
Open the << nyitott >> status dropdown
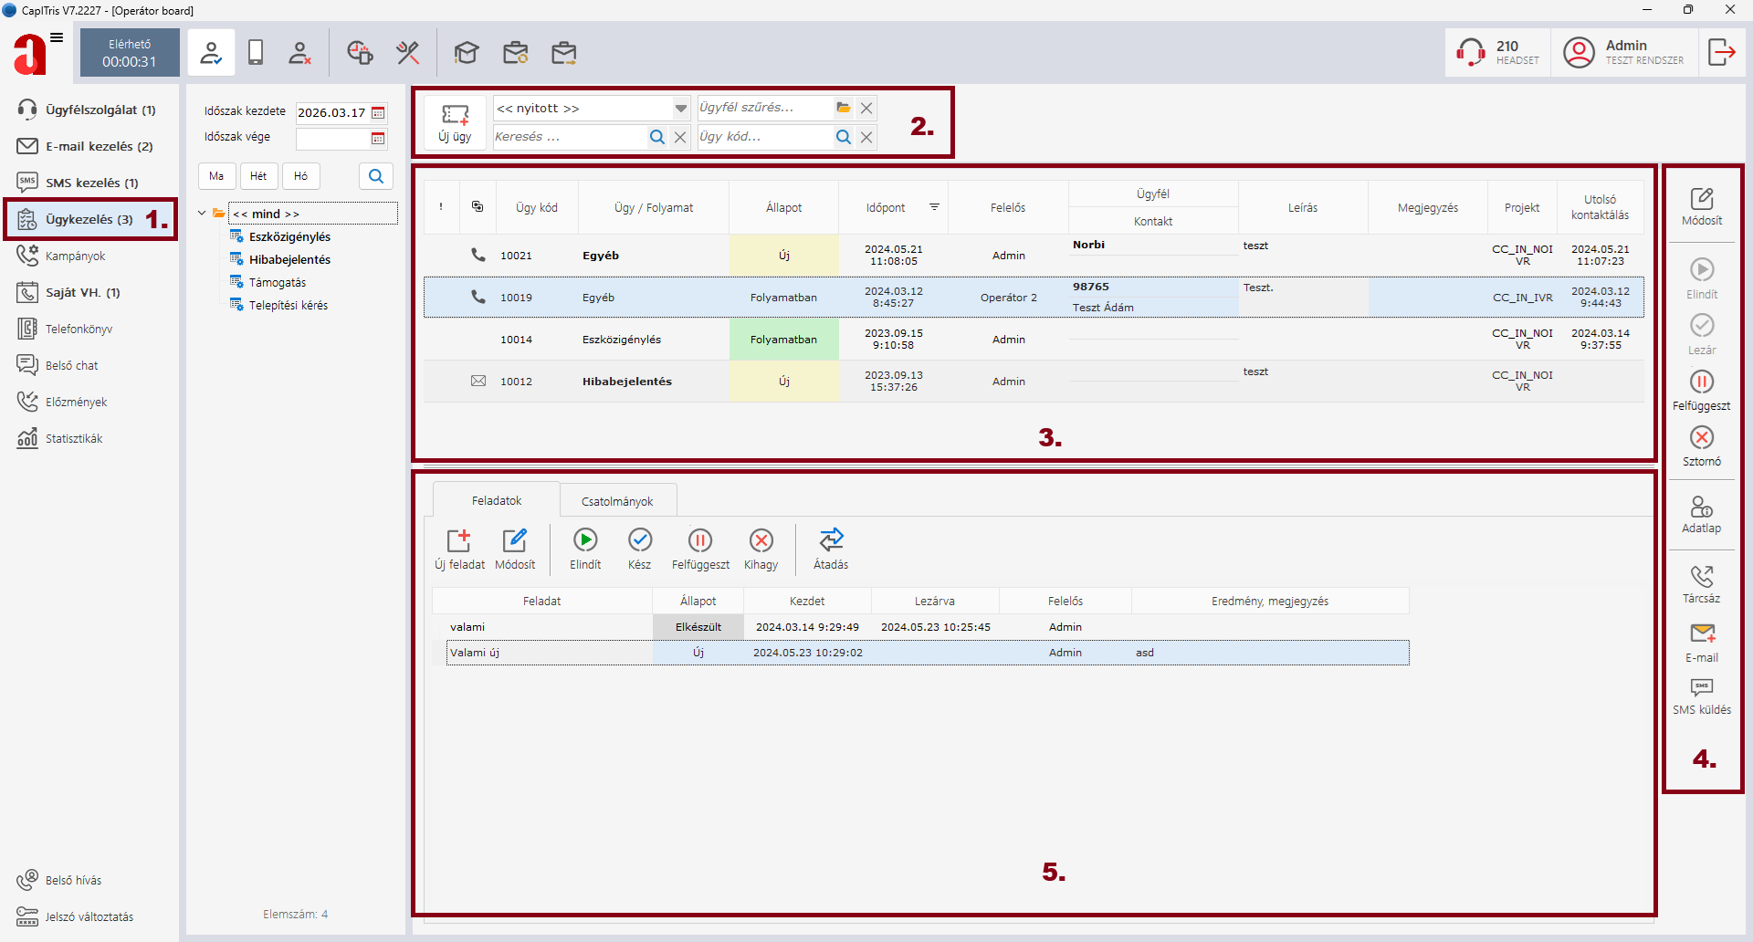(x=681, y=109)
